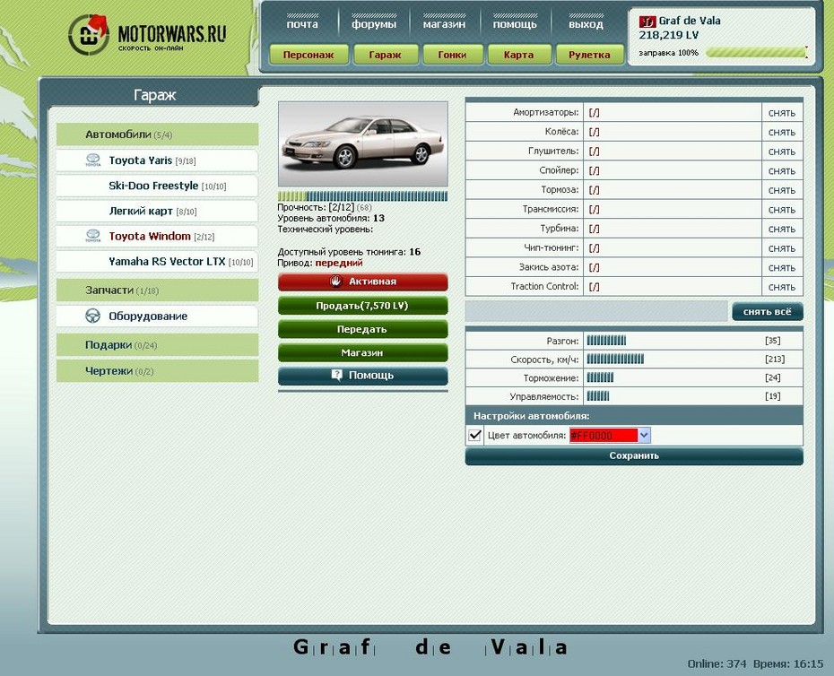This screenshot has height=676, width=834.
Task: Click снять in the Колёса row
Action: point(782,132)
